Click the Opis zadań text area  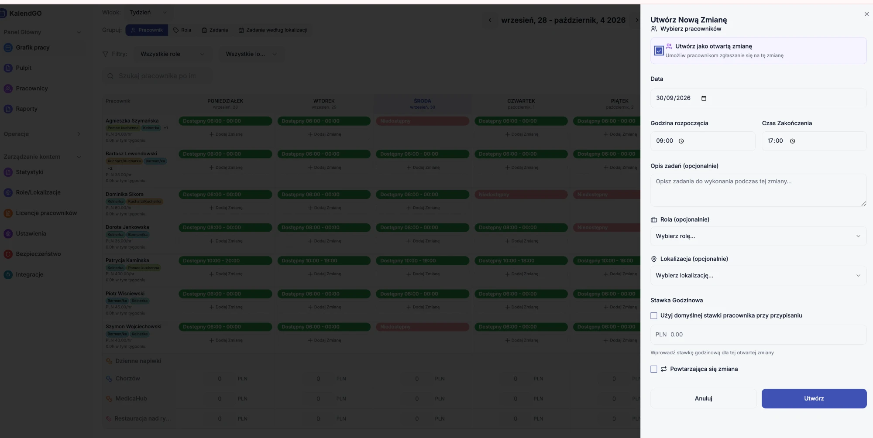pos(758,190)
